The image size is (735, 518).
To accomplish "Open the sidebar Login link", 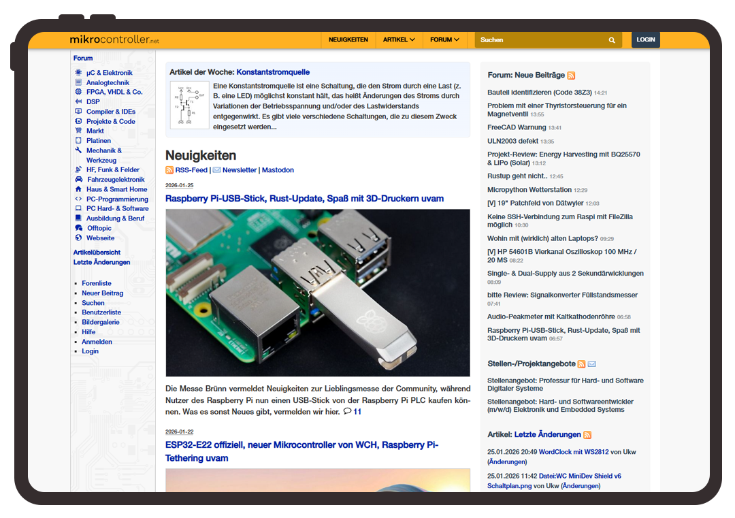I will [91, 351].
